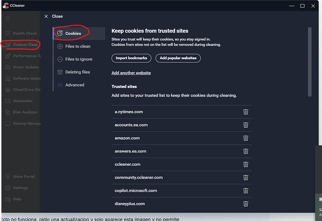The height and width of the screenshot is (221, 322).
Task: Open Help from the sidebar
Action: [x=17, y=199]
